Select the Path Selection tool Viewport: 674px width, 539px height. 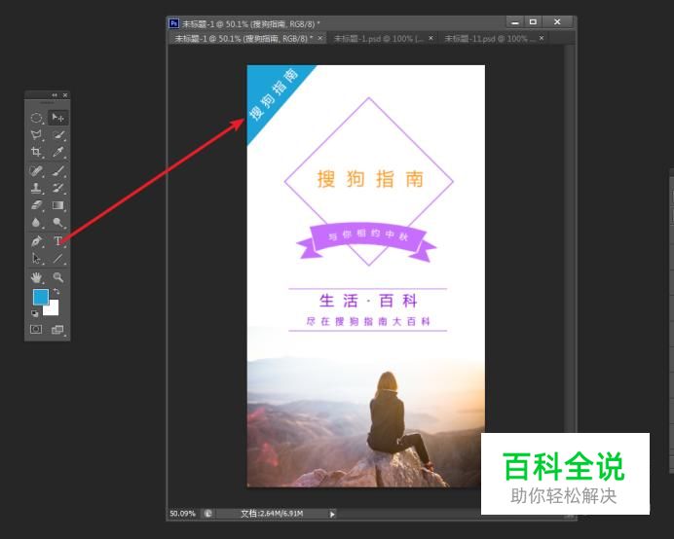point(37,258)
